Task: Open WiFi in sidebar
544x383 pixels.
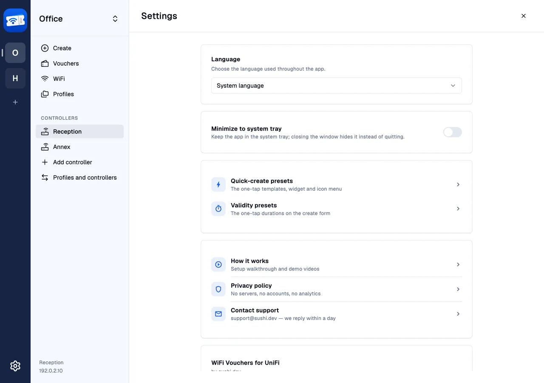Action: 79,79
